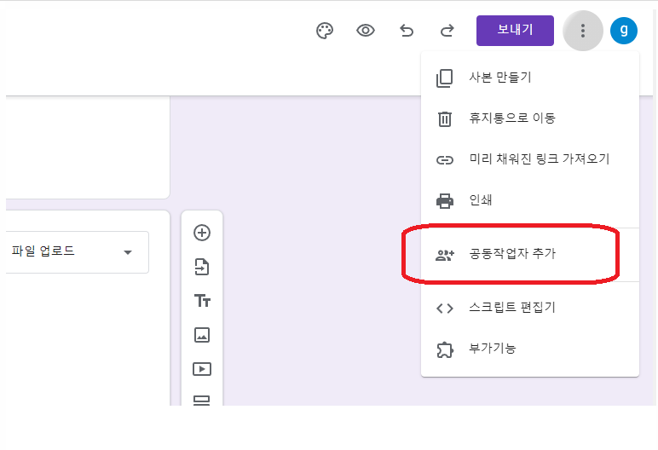This screenshot has width=658, height=450.
Task: Click the purple 보내기 send button
Action: tap(515, 31)
